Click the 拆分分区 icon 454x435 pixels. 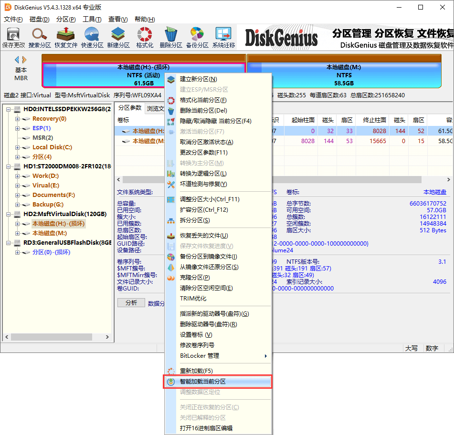[x=171, y=221]
